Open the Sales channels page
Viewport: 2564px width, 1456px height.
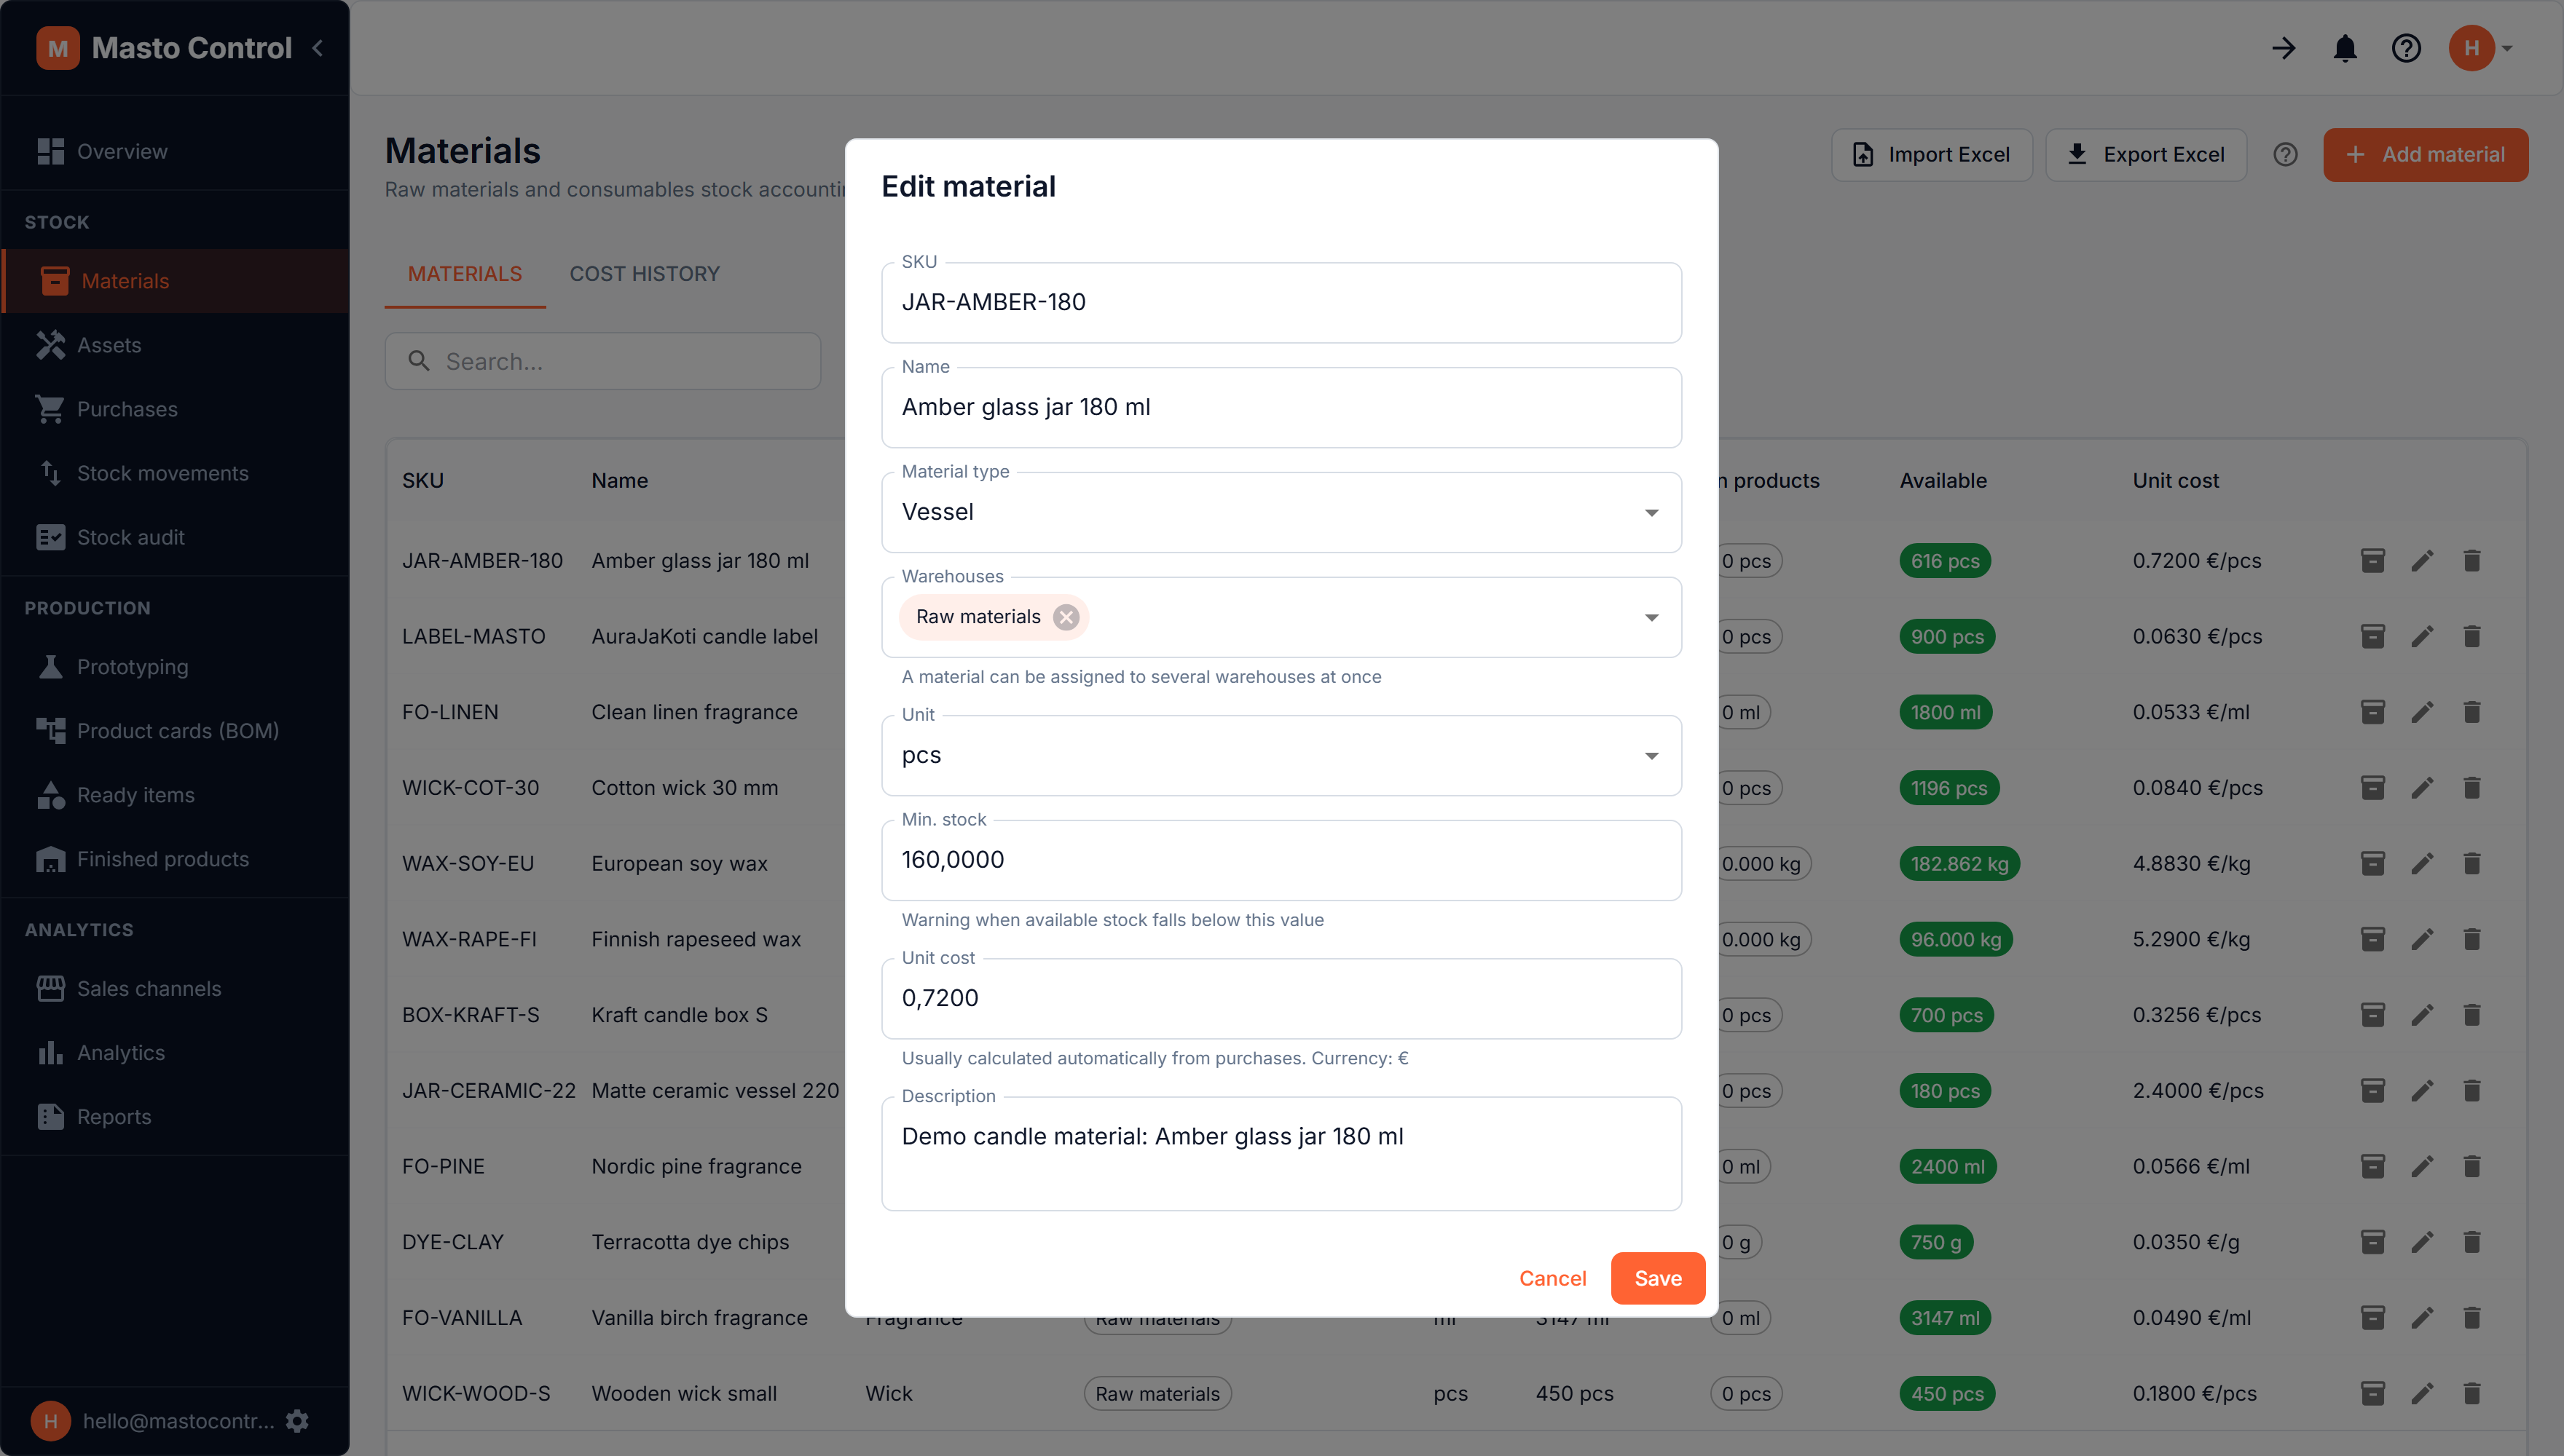(176, 989)
